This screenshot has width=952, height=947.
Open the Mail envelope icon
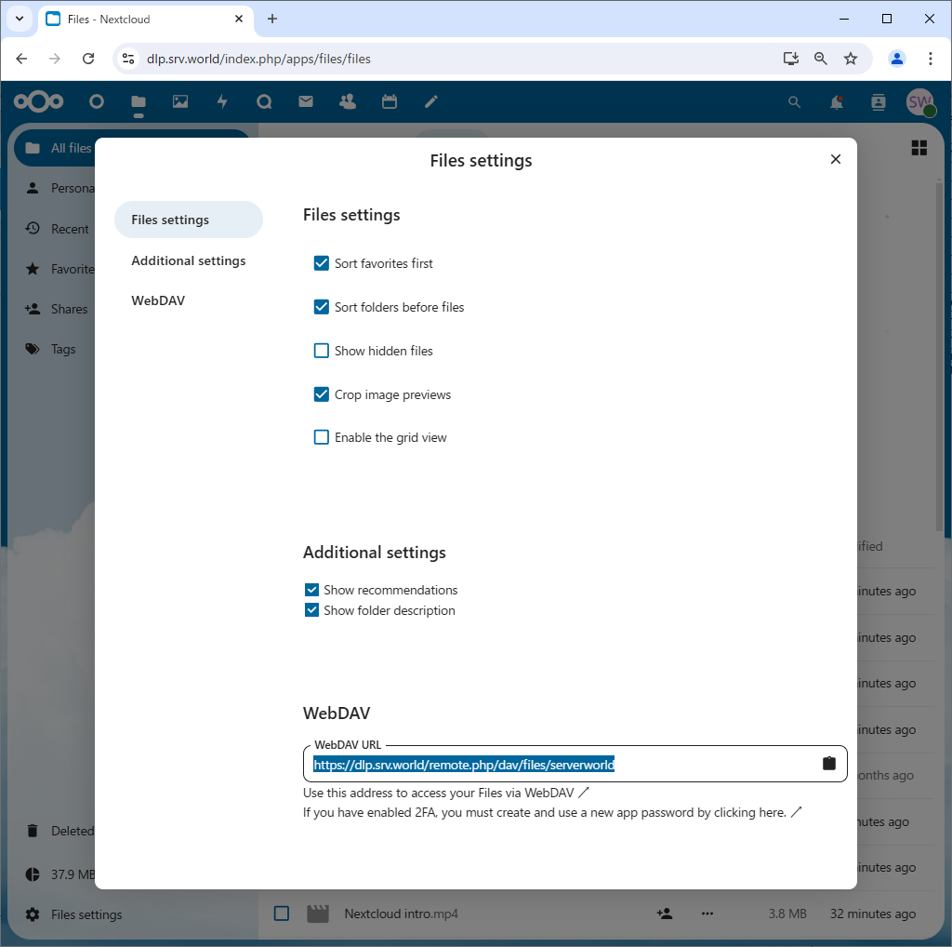pyautogui.click(x=306, y=101)
